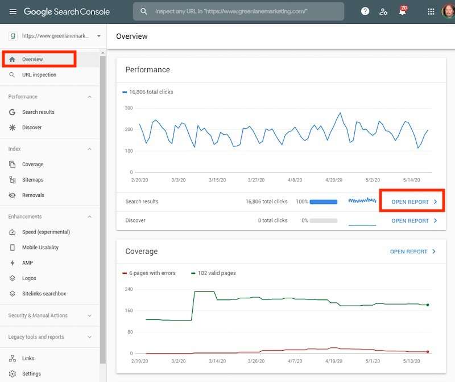Go to URL inspection

pyautogui.click(x=49, y=75)
